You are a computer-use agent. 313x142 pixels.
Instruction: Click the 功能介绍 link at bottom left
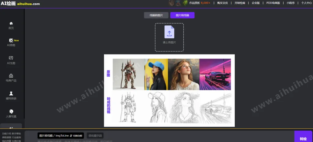click(7, 134)
